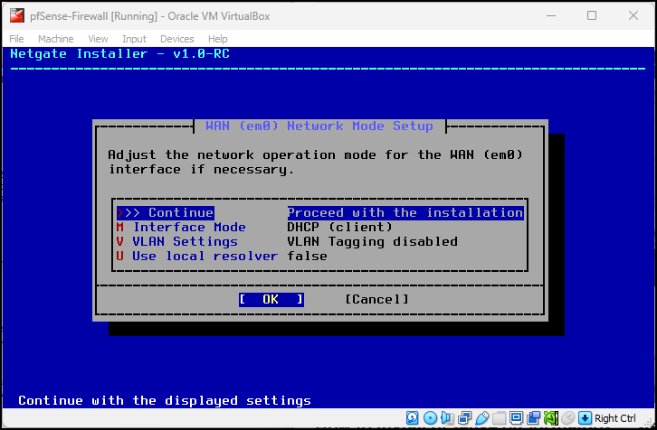The height and width of the screenshot is (430, 657).
Task: Click the recording status icon
Action: (533, 418)
